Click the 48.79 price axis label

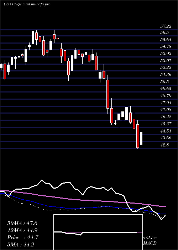pyautogui.click(x=166, y=95)
